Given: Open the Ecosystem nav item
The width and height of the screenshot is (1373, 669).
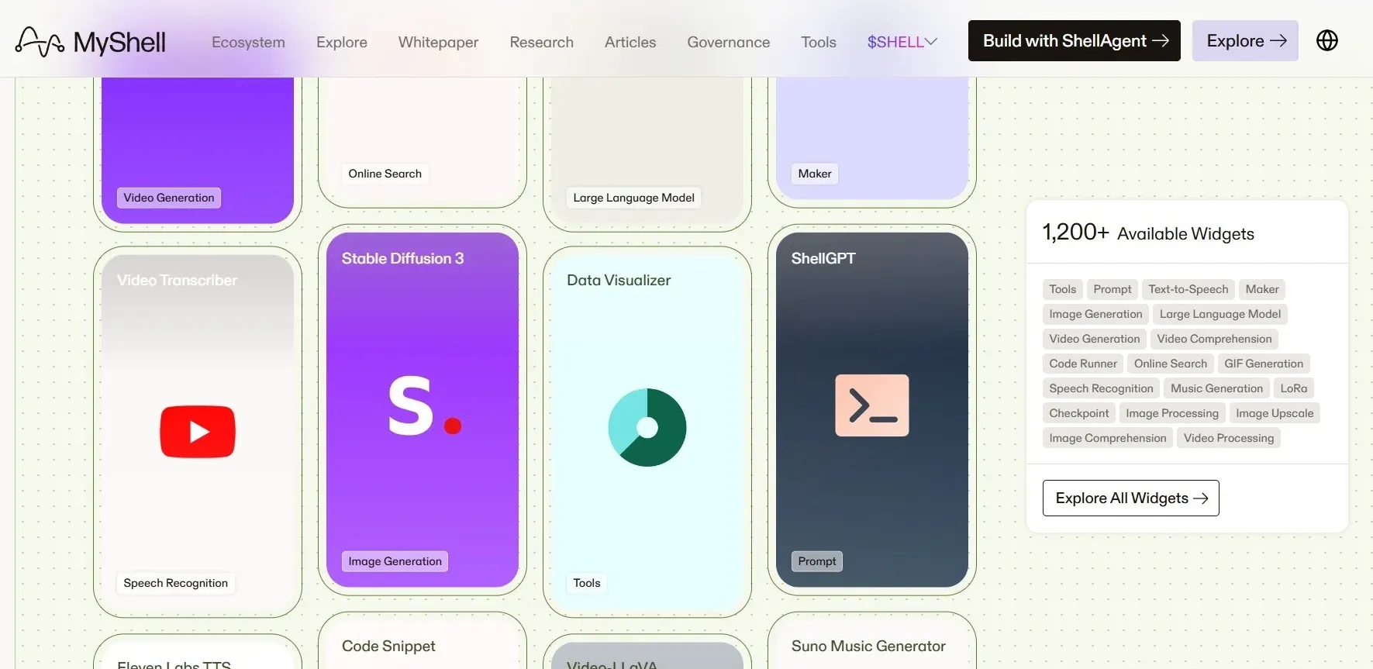Looking at the screenshot, I should 248,42.
